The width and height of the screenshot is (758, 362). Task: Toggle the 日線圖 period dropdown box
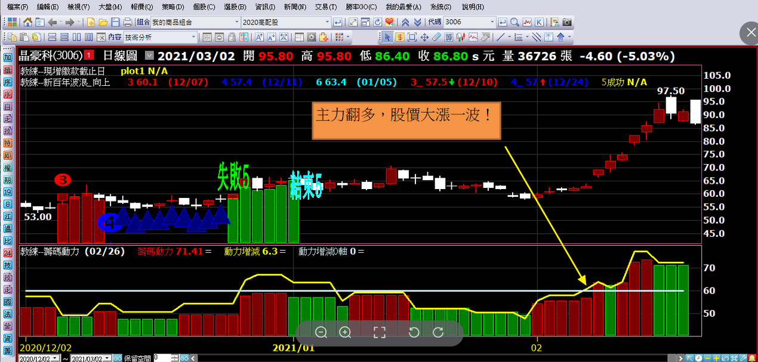coord(149,56)
